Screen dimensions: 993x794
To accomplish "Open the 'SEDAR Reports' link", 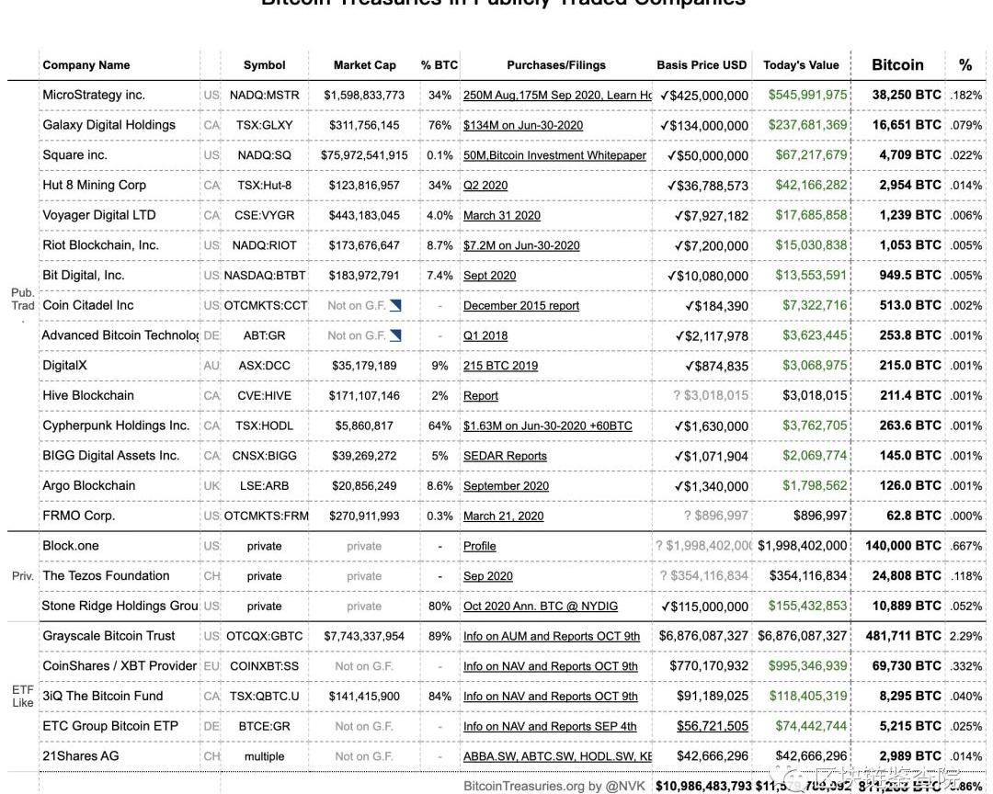I will point(505,456).
